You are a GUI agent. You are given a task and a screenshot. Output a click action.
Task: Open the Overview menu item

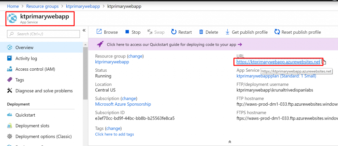click(41, 48)
